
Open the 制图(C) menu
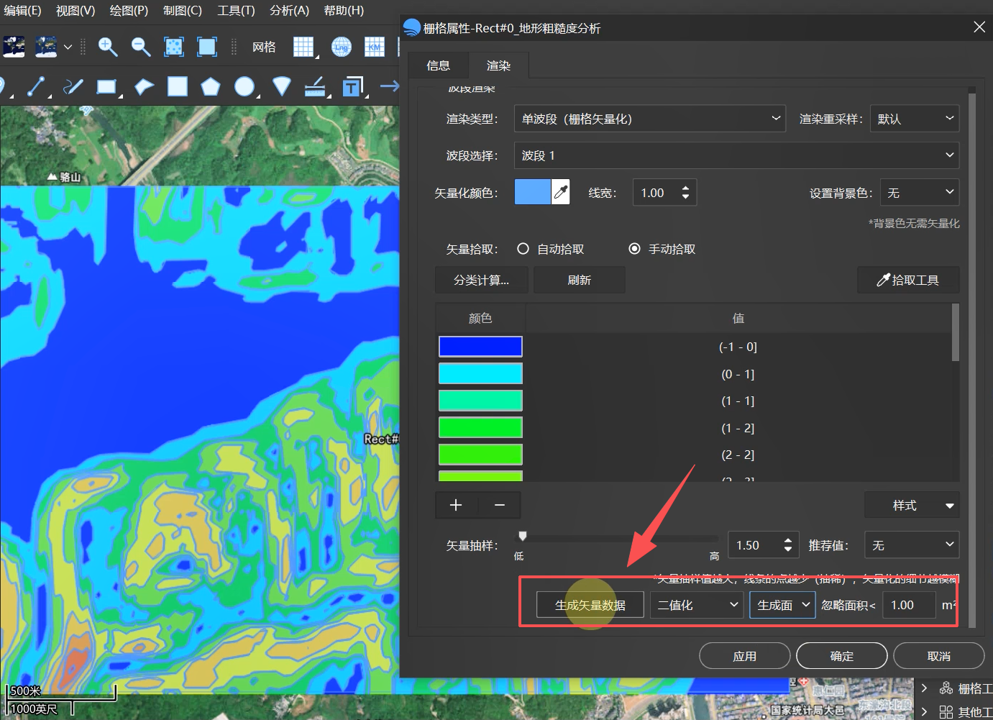(183, 11)
